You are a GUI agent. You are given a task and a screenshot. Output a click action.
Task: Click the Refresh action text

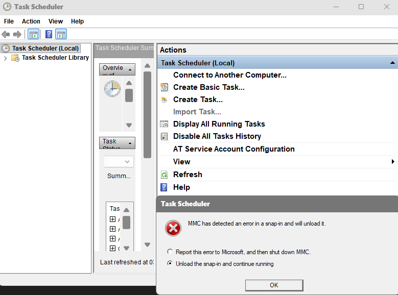[188, 175]
